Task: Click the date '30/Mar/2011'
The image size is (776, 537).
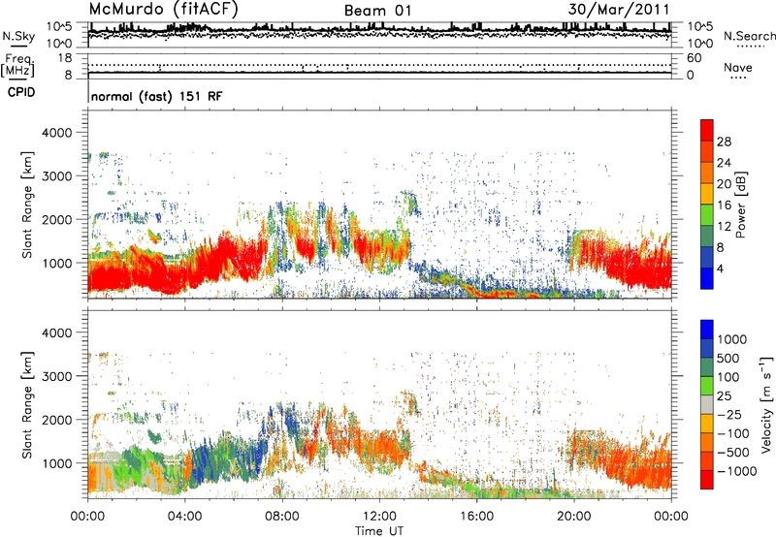Action: [619, 10]
